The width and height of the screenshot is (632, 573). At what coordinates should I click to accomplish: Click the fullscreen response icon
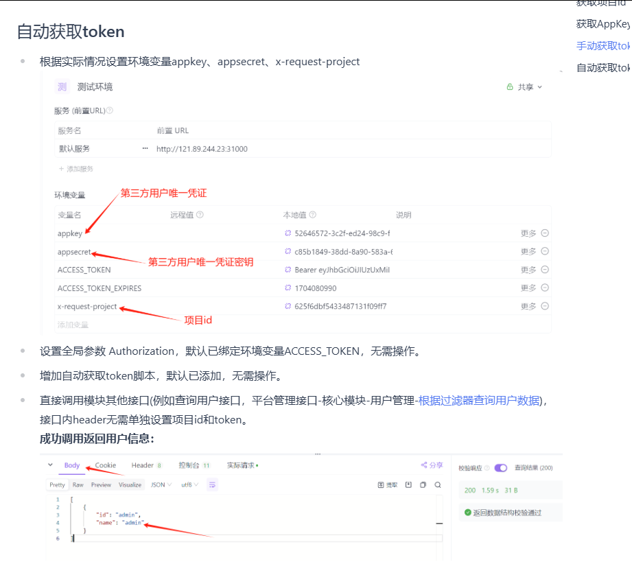tap(408, 484)
